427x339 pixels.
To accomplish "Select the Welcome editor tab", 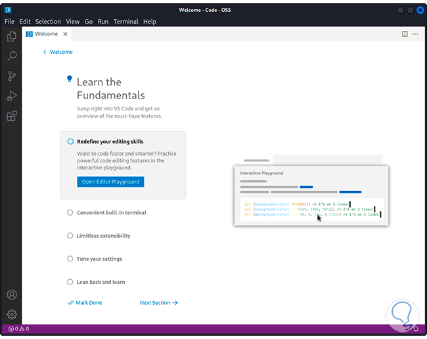I will pos(47,34).
